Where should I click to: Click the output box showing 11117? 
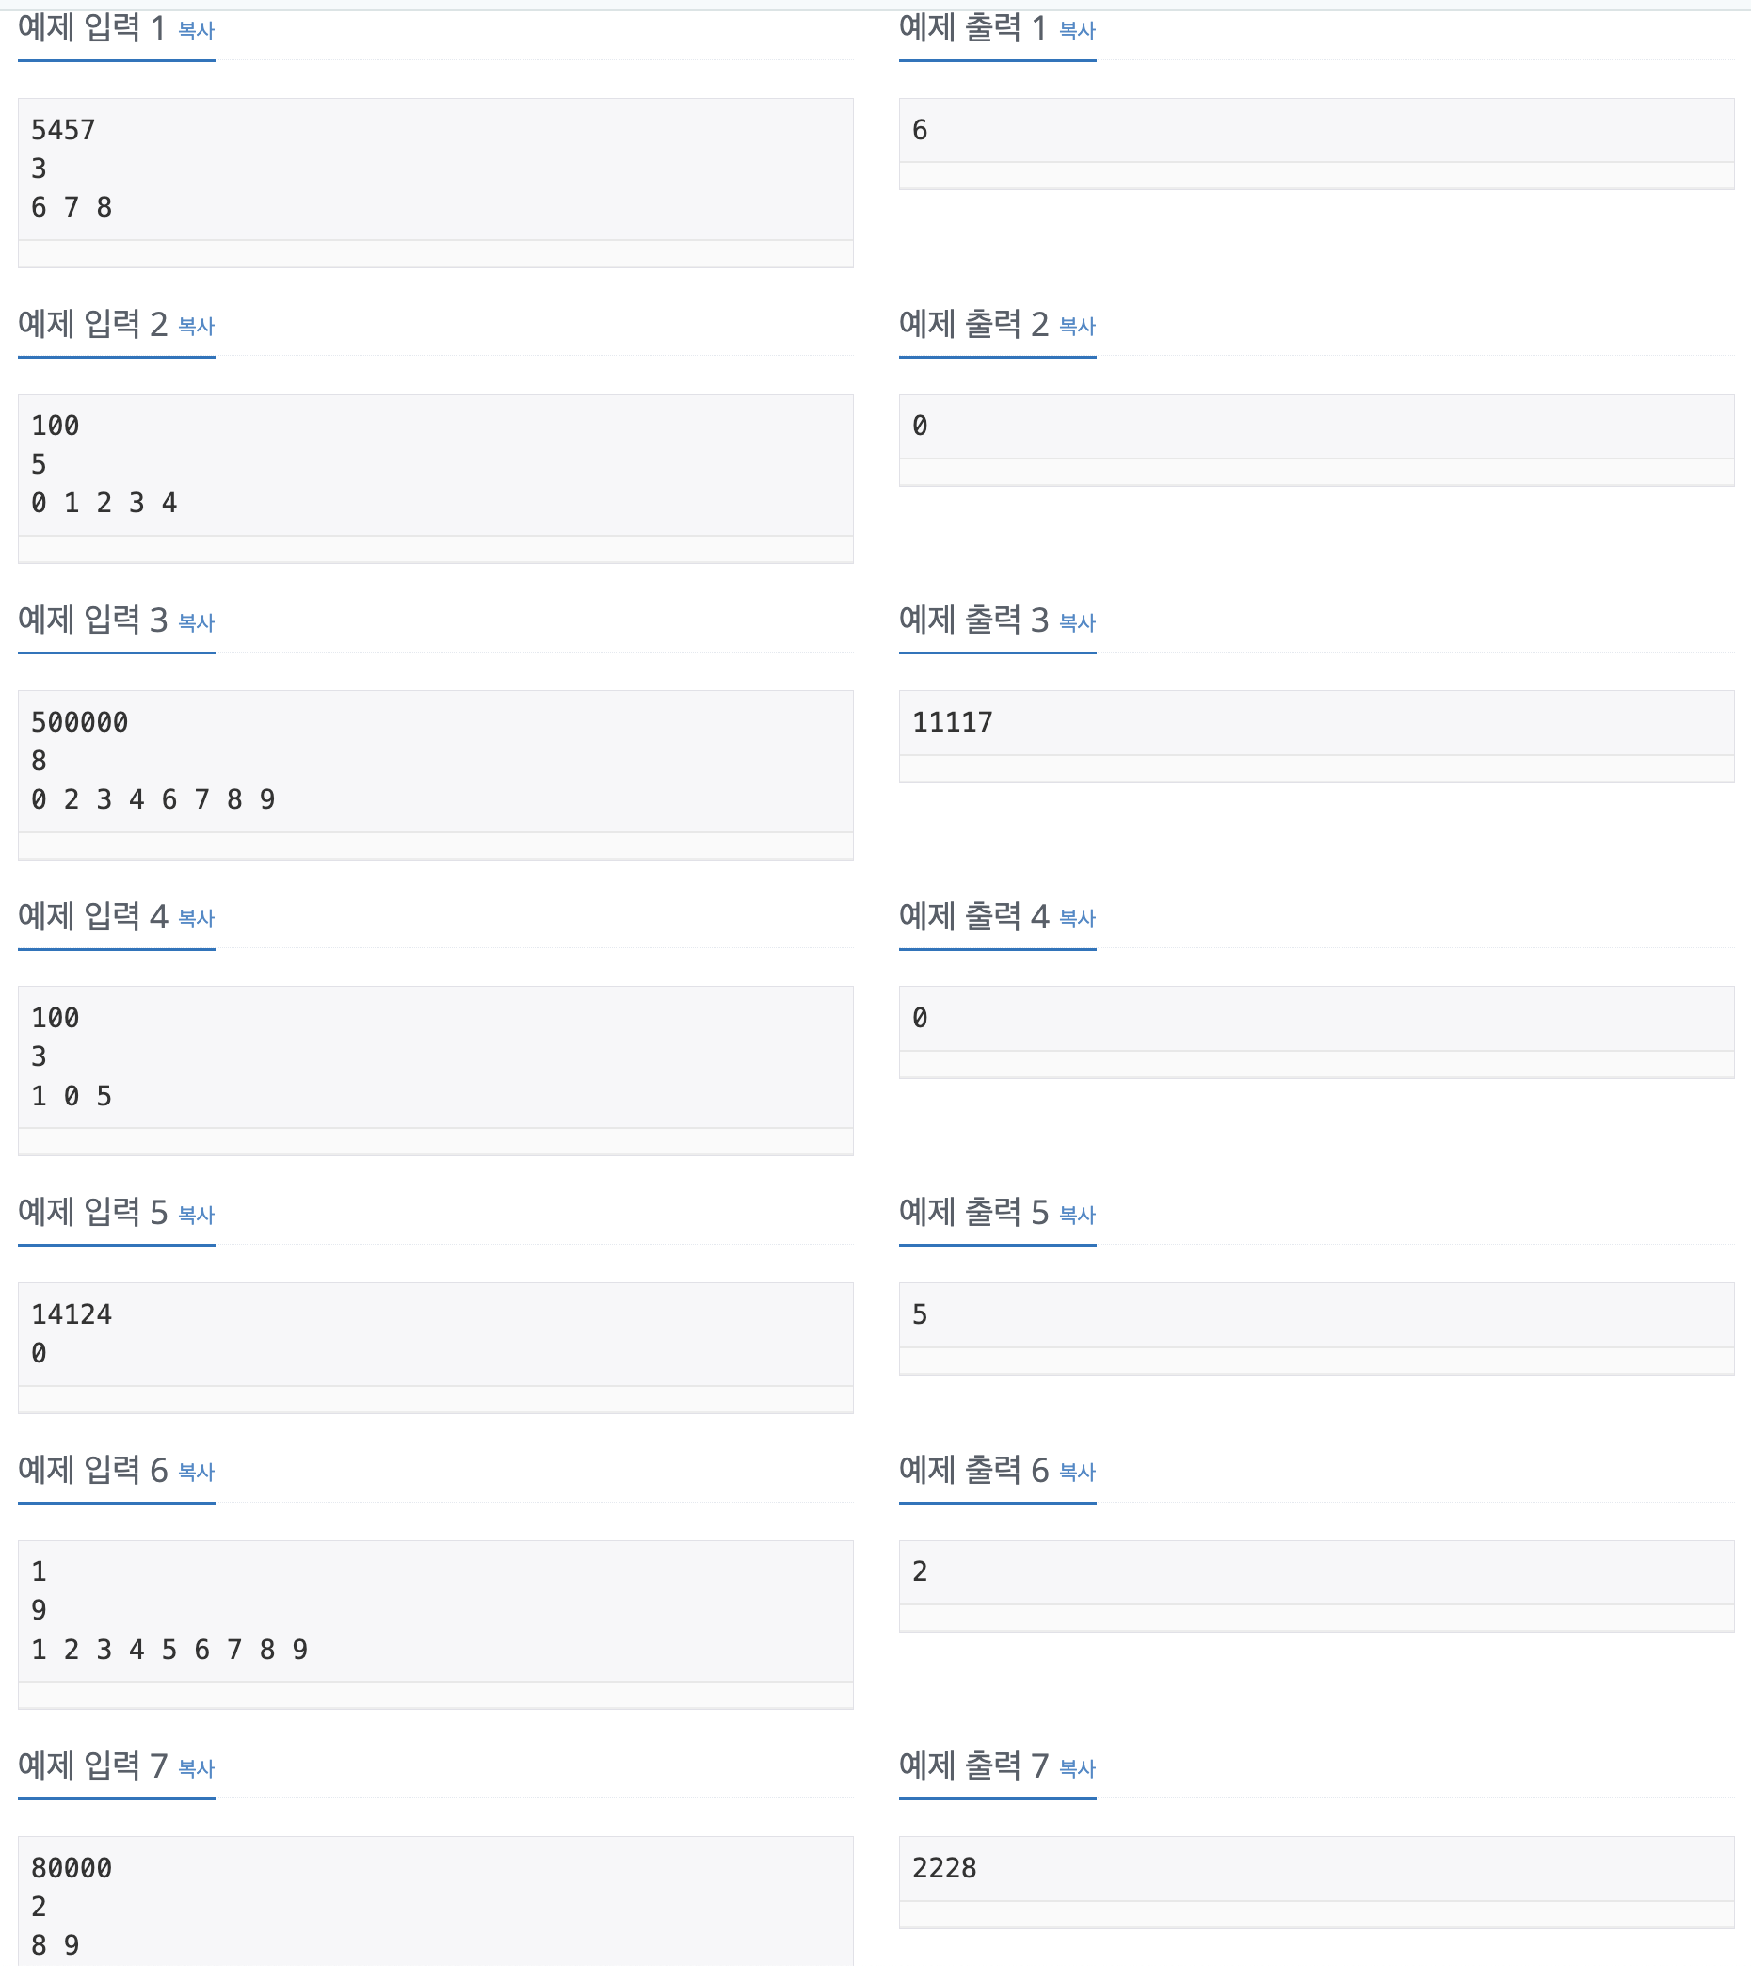click(x=1316, y=723)
